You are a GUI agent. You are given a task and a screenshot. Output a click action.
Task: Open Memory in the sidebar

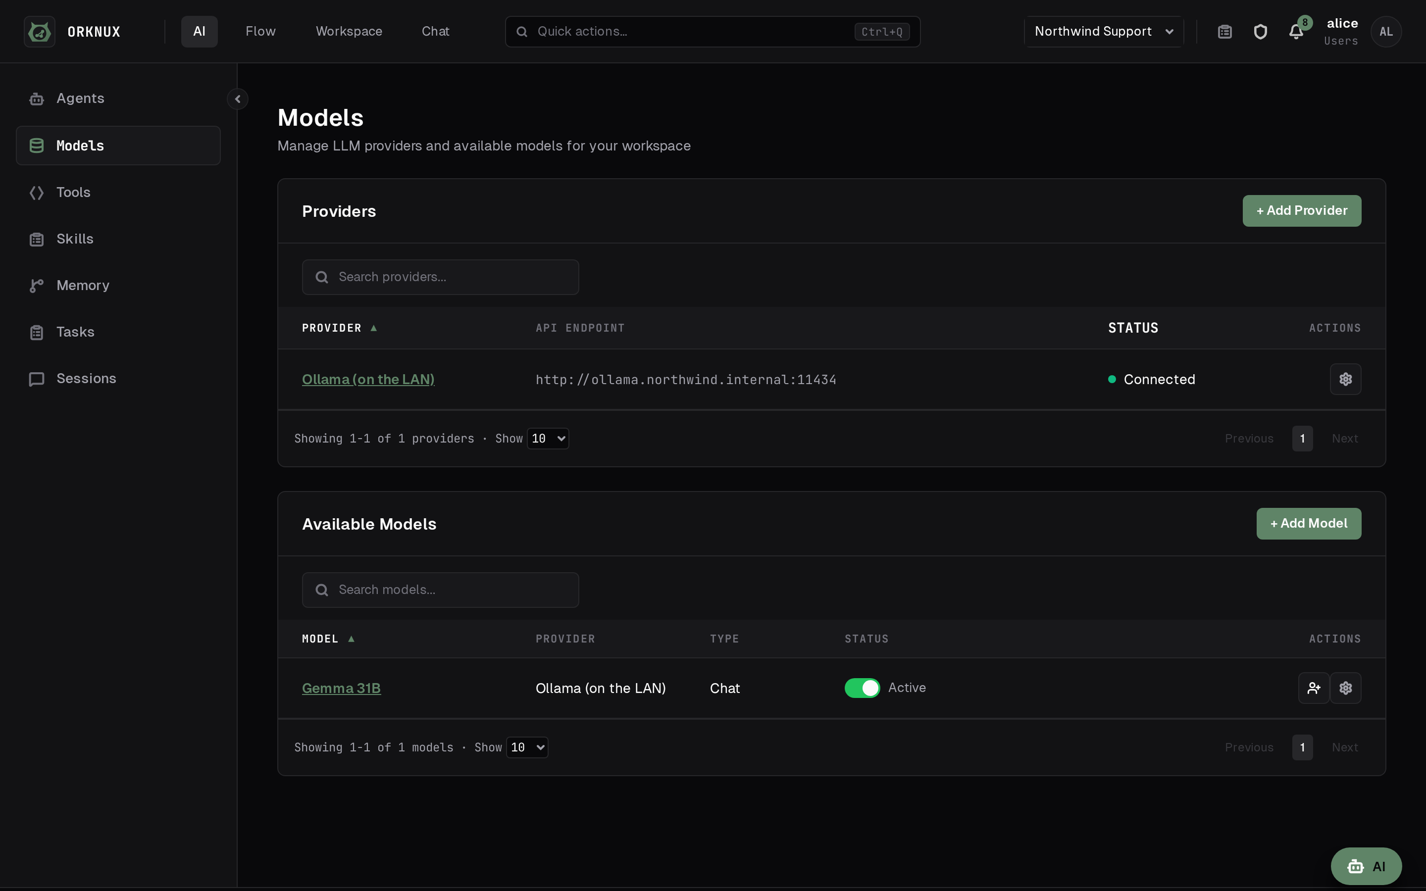(118, 285)
